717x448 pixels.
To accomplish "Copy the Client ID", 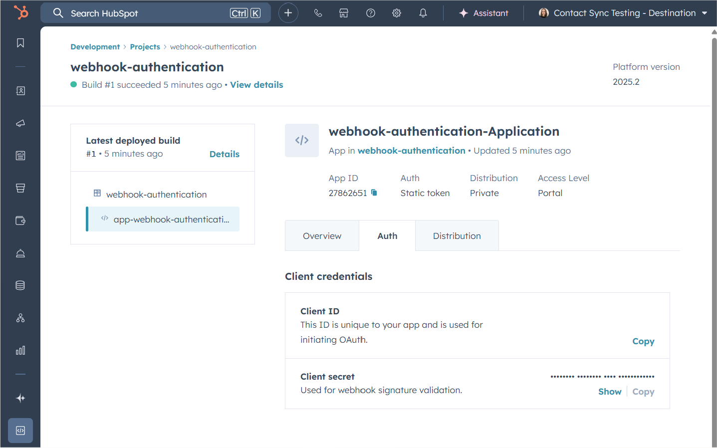I will click(x=643, y=341).
